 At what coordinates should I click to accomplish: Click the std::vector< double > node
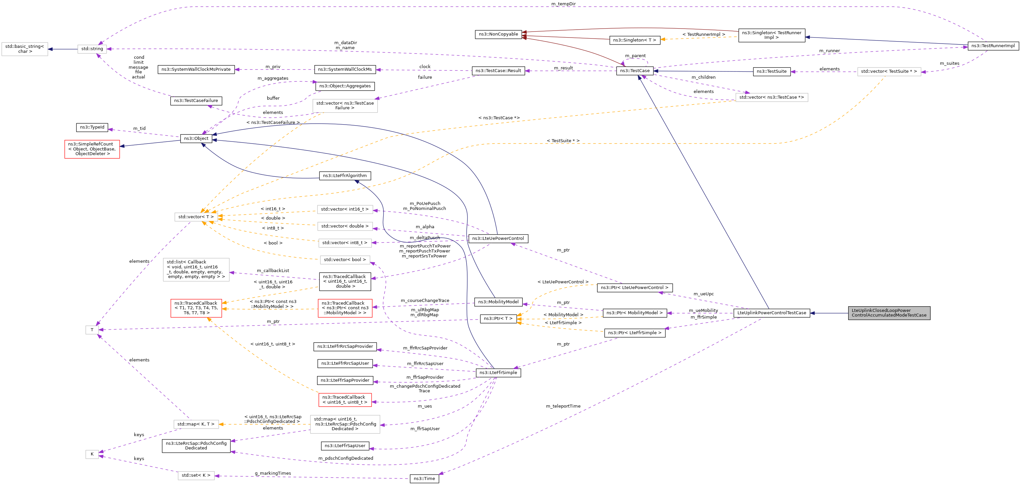click(345, 226)
